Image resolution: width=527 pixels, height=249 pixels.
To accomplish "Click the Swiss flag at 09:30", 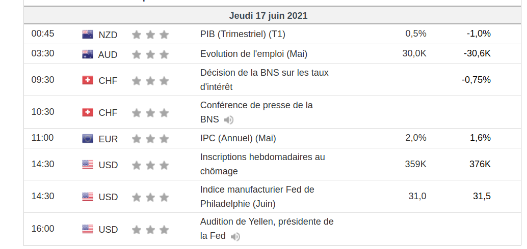I will 88,80.
